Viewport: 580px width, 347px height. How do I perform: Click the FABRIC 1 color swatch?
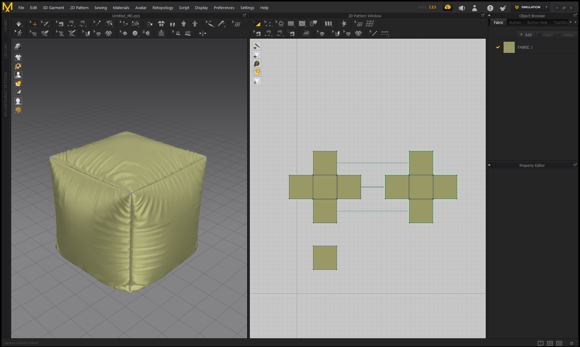point(509,47)
